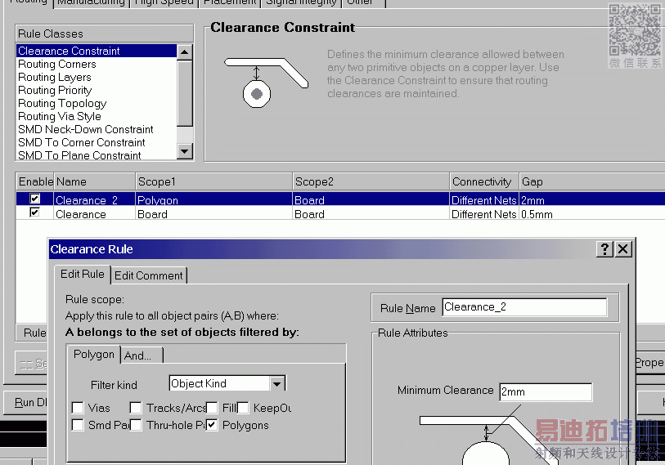Uncheck Enable for Clearance rule row
This screenshot has width=665, height=465.
click(35, 212)
